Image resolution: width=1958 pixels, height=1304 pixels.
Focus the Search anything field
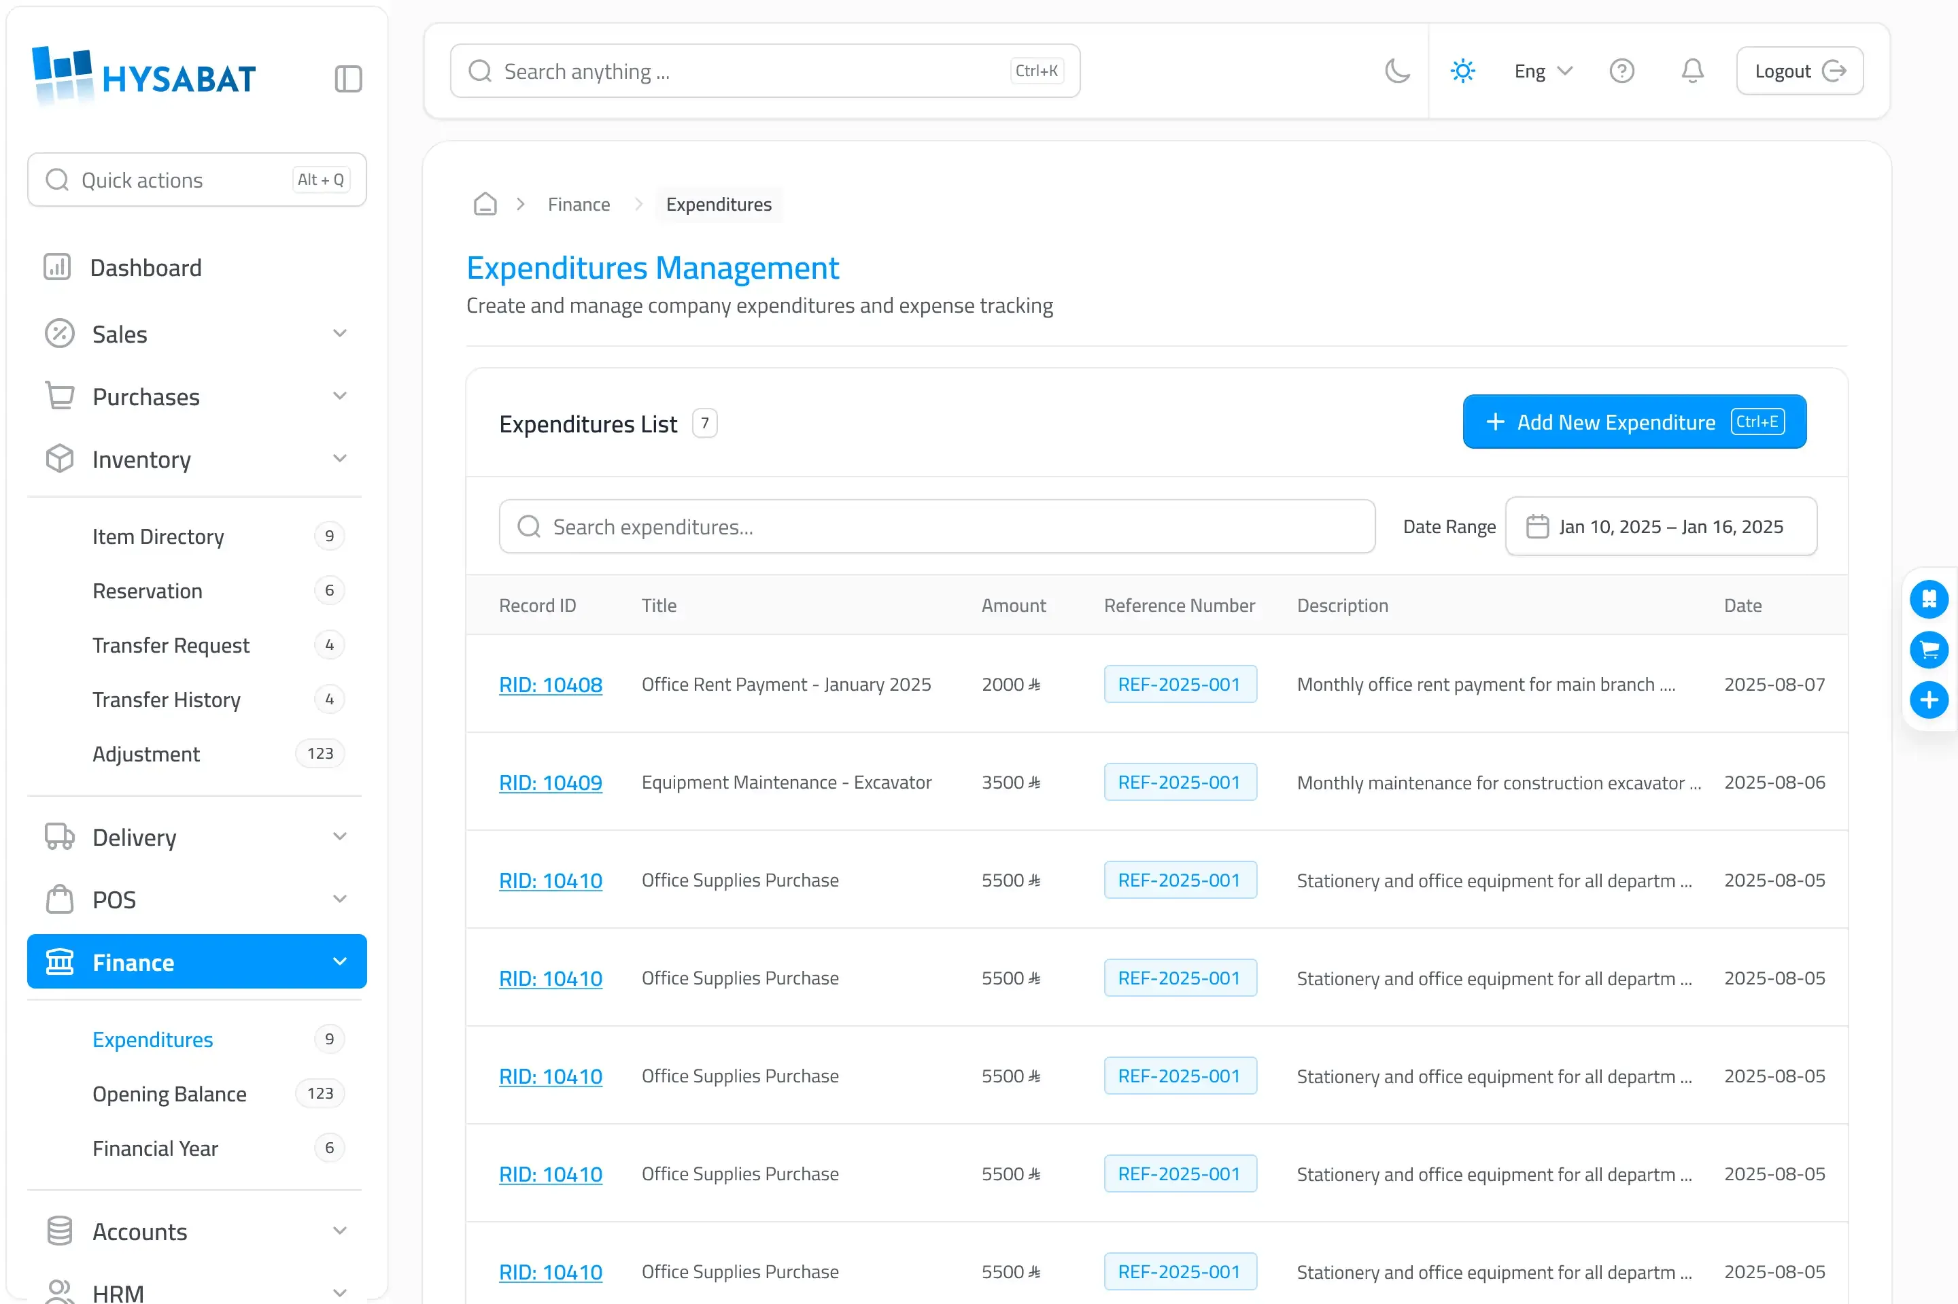765,71
